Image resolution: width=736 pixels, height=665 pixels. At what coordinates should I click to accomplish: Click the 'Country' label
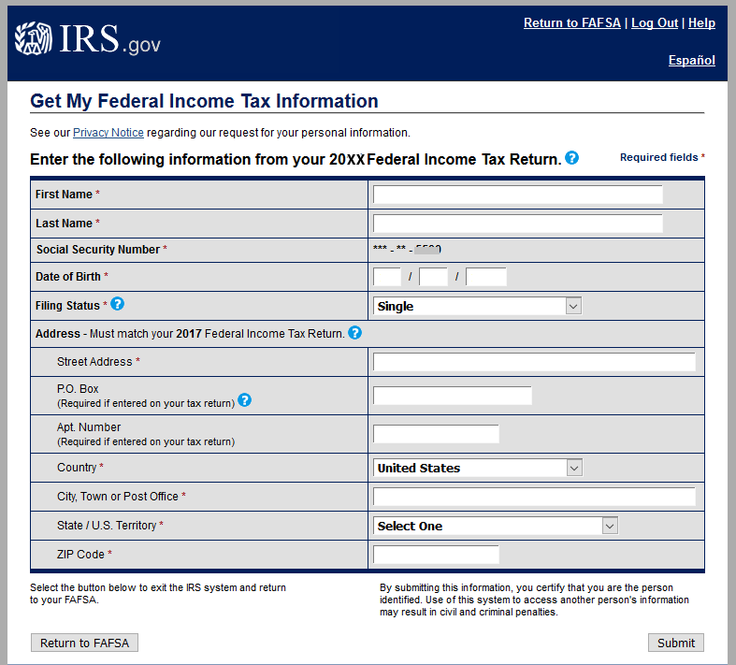coord(77,468)
